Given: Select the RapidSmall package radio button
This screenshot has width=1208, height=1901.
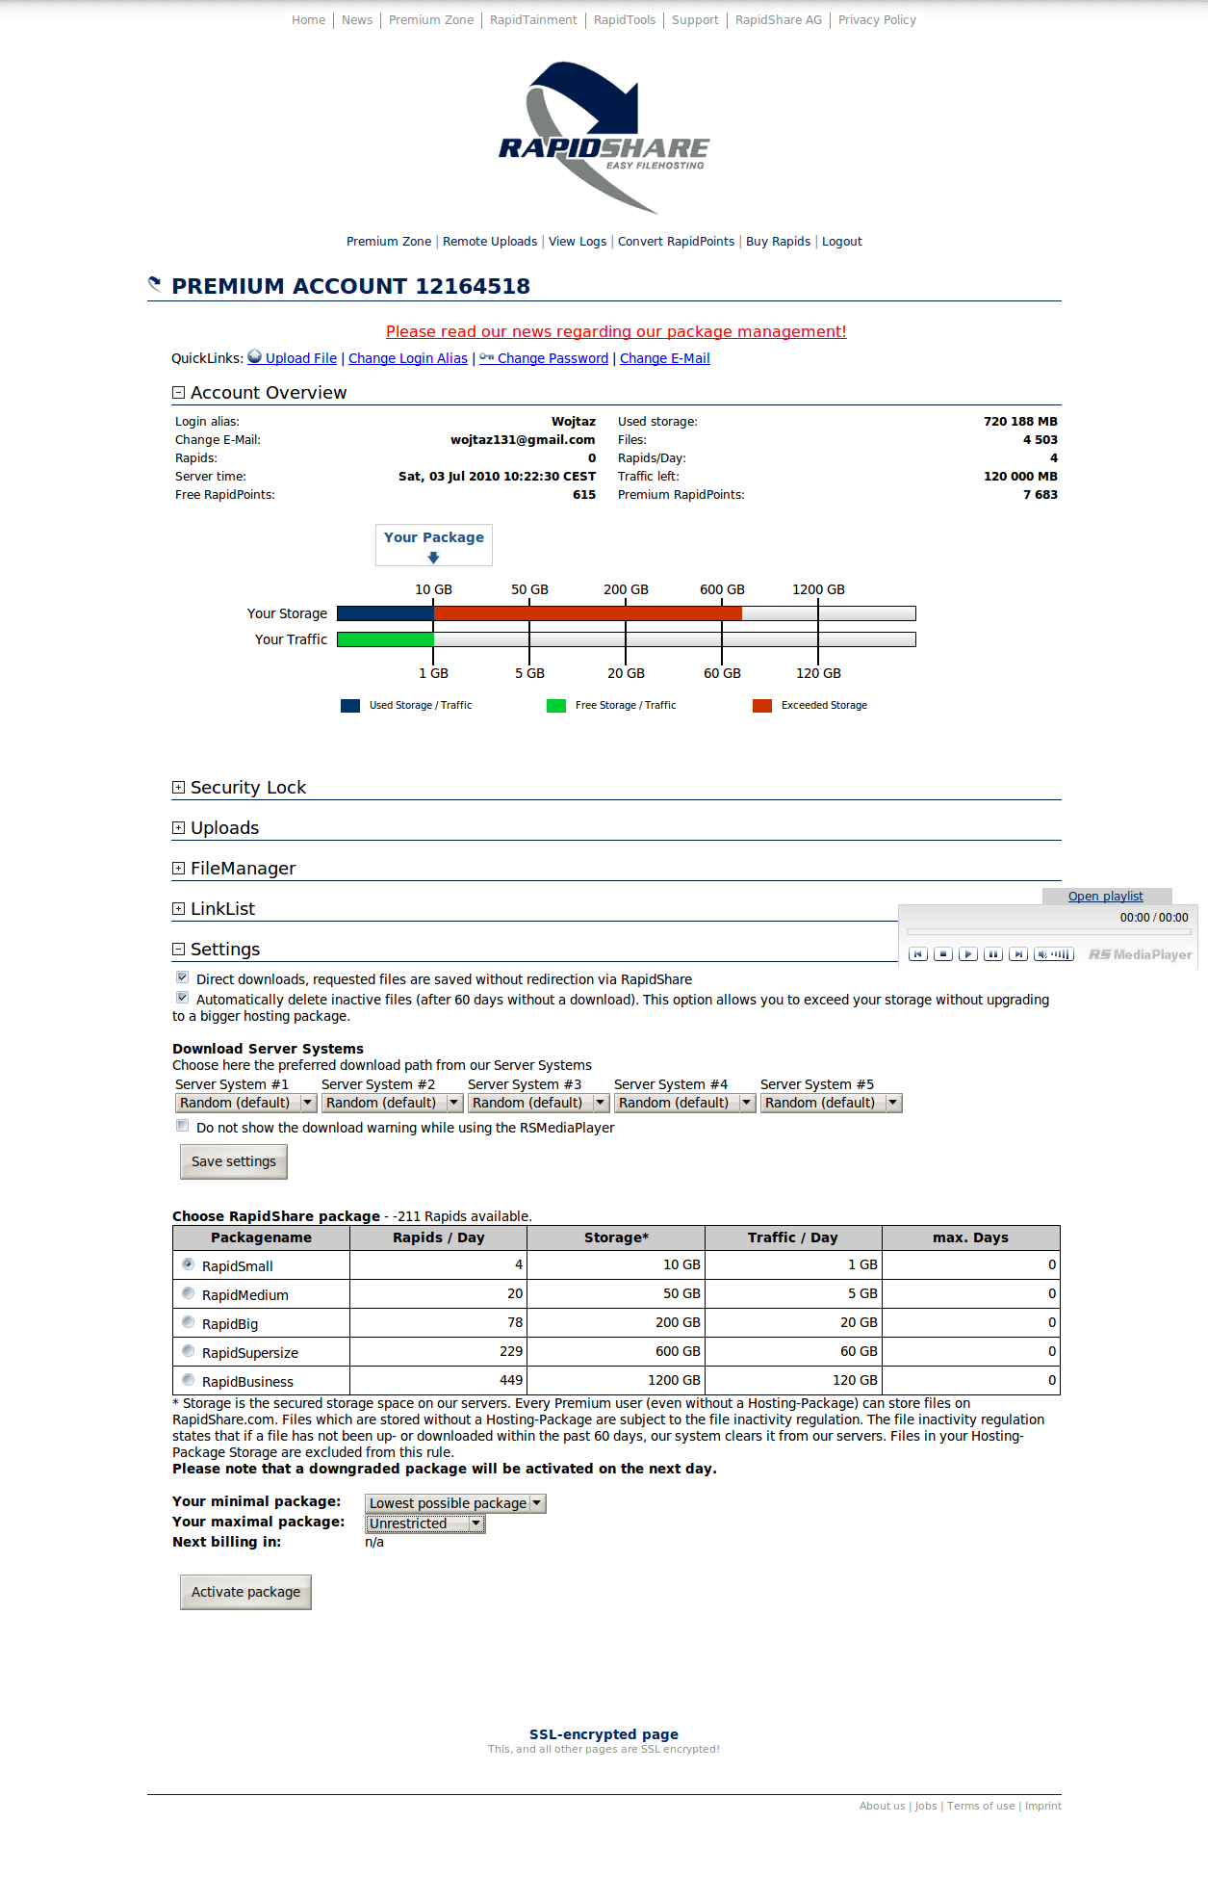Looking at the screenshot, I should tap(188, 1264).
